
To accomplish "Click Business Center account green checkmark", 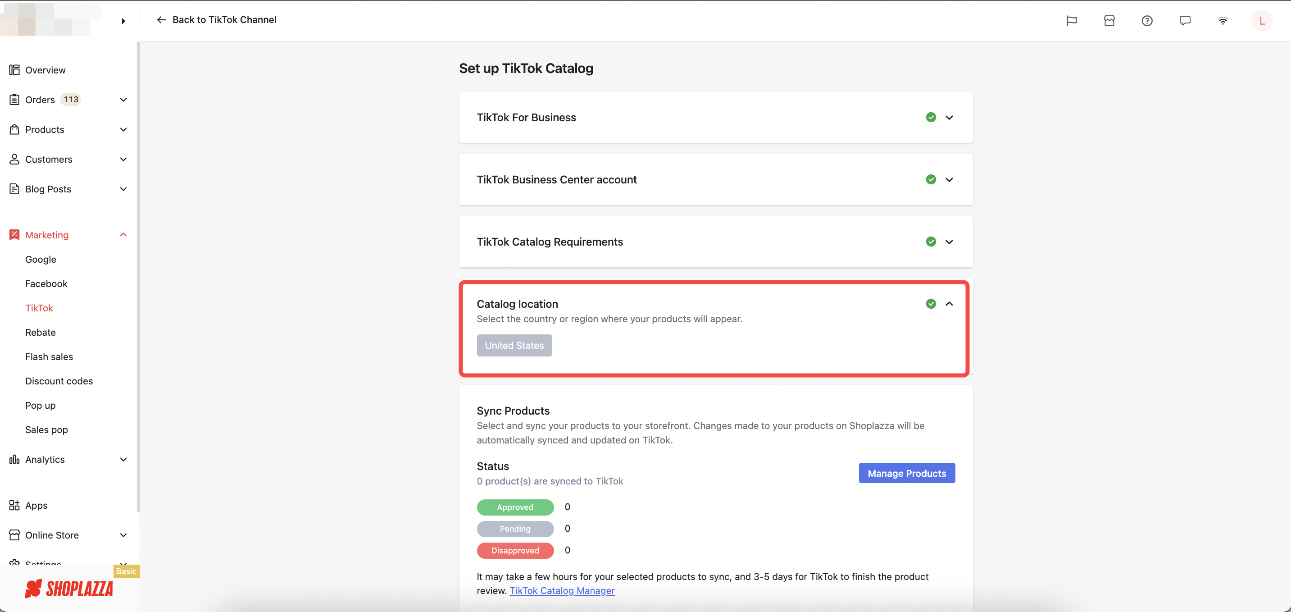I will pos(931,179).
